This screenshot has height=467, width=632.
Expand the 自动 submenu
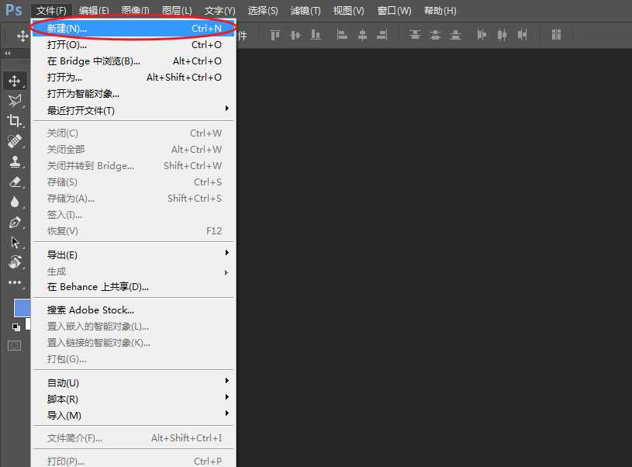(62, 382)
